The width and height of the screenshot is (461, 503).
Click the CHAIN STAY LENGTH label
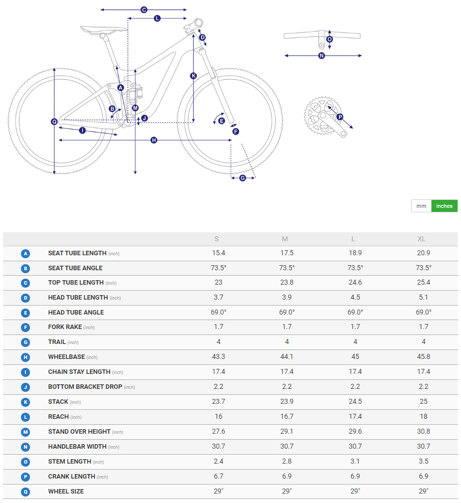click(x=79, y=372)
